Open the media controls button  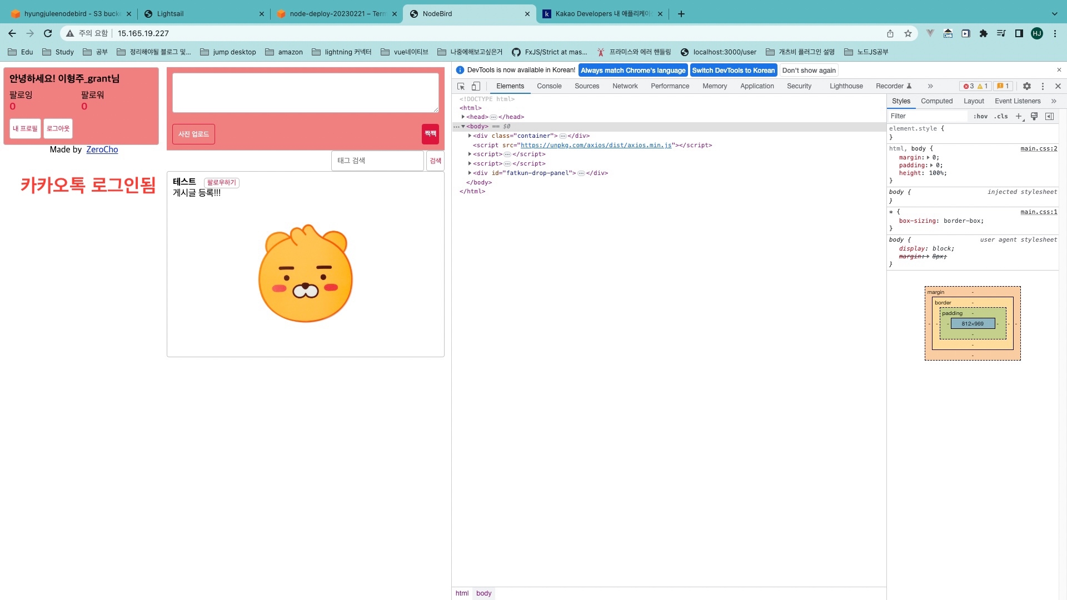(1001, 33)
